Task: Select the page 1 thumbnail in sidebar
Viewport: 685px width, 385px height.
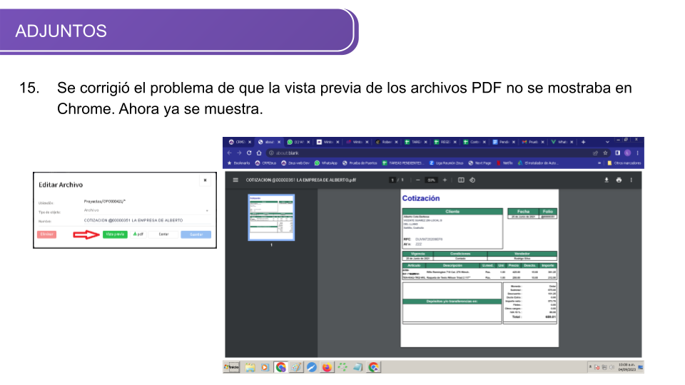Action: coord(271,218)
